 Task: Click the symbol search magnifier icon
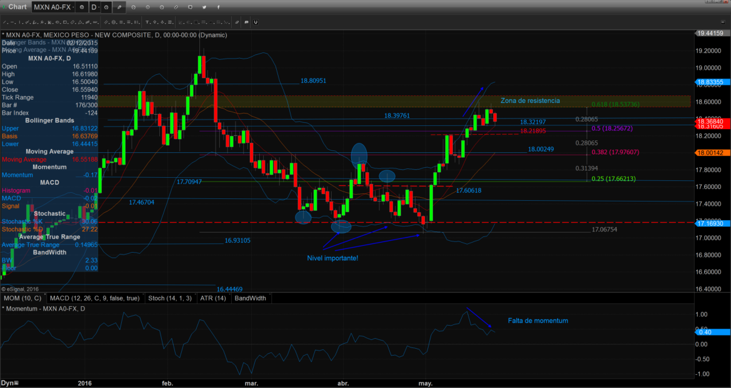tap(82, 7)
